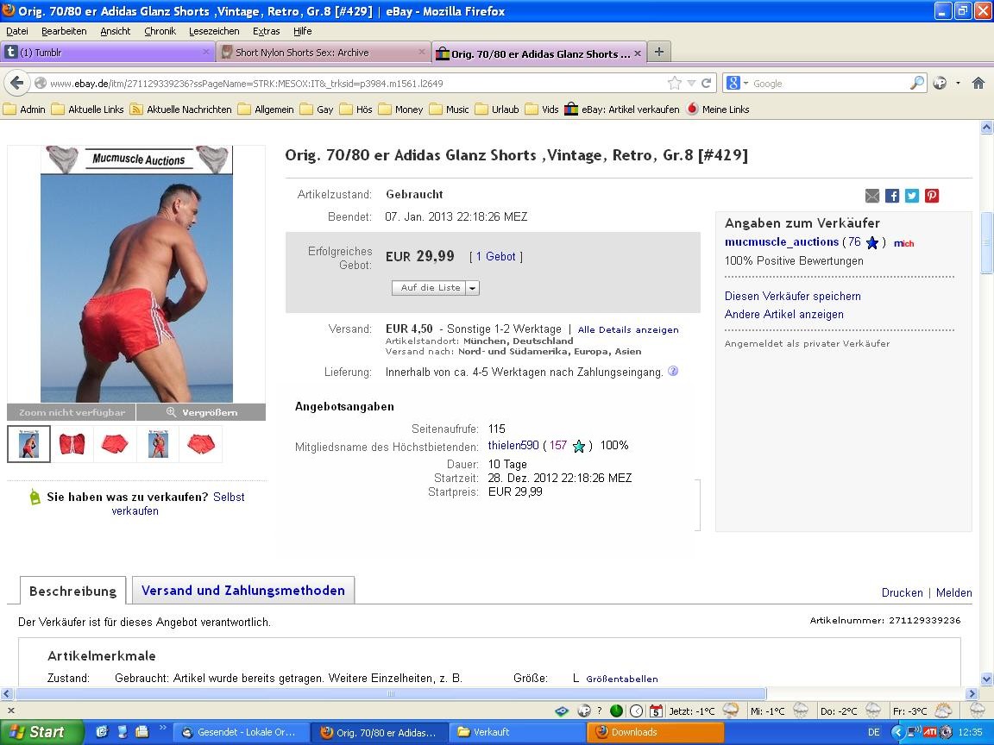This screenshot has width=994, height=745.
Task: Share listing on Twitter icon
Action: (x=912, y=196)
